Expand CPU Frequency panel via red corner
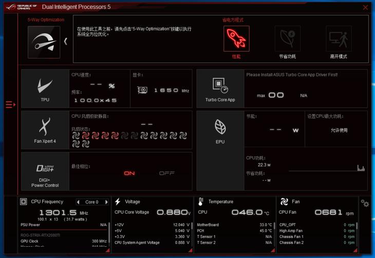 click(107, 250)
